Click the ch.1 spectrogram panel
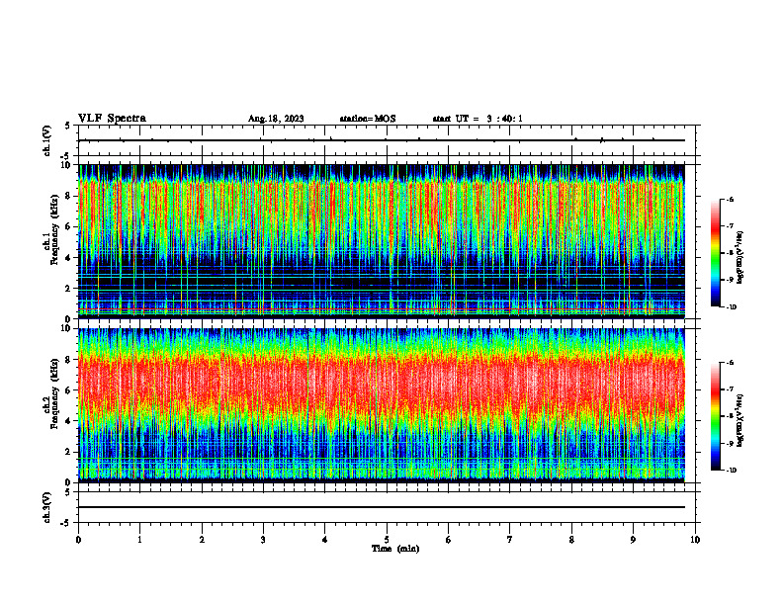783x605 pixels. click(x=382, y=241)
